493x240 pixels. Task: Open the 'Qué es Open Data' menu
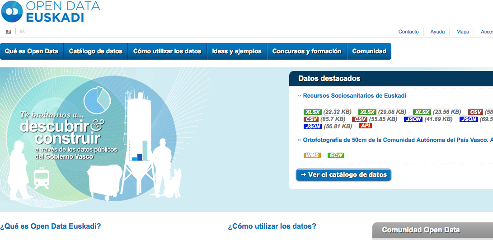pyautogui.click(x=32, y=51)
